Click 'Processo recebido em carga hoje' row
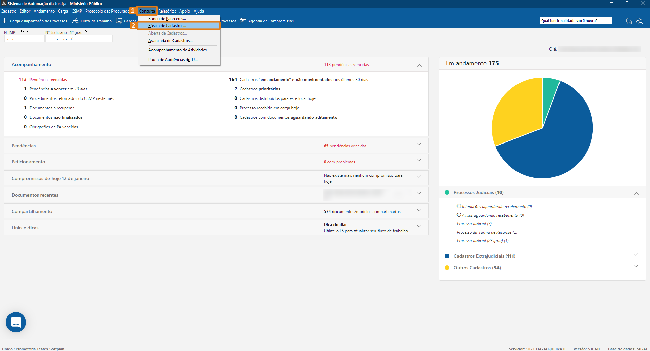Image resolution: width=650 pixels, height=351 pixels. click(x=267, y=108)
